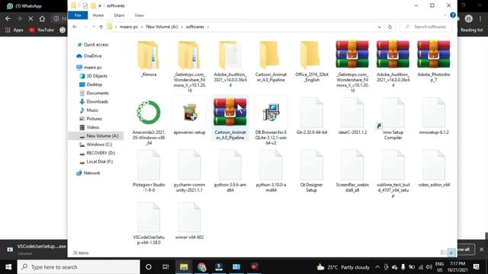
Task: Open the quick access toolbar dropdown
Action: [x=100, y=6]
